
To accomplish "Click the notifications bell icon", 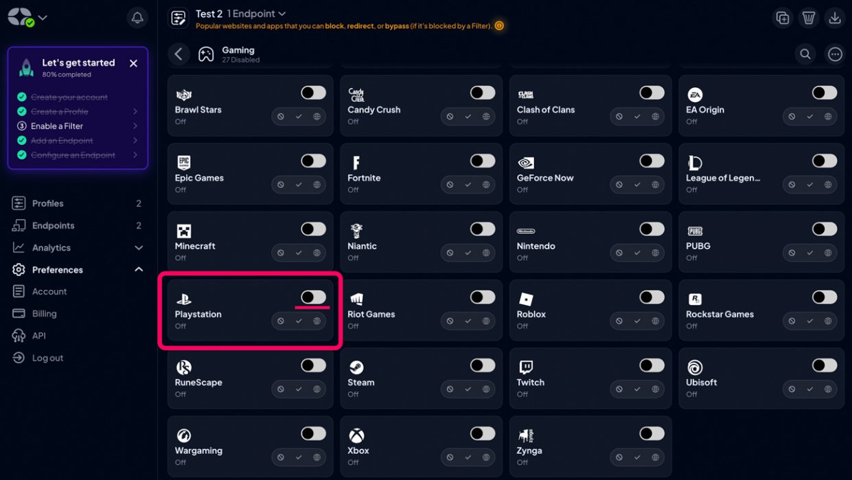I will (137, 18).
